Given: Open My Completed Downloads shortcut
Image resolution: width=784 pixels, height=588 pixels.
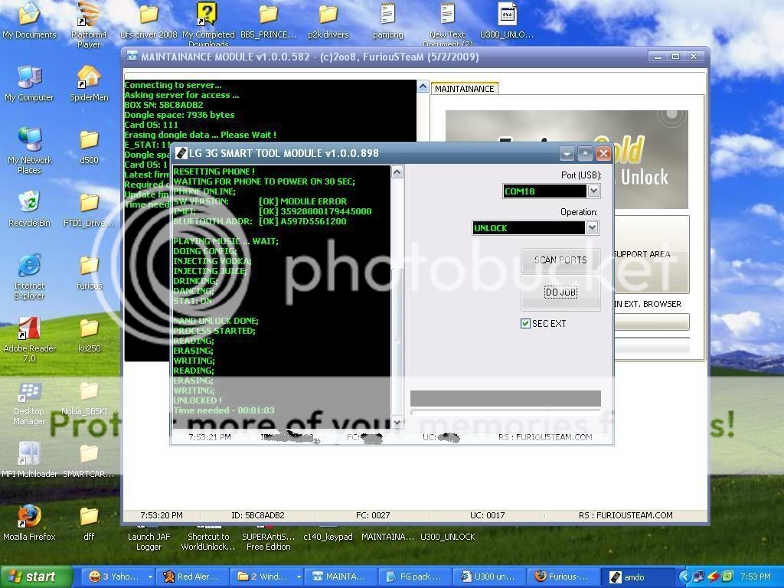Looking at the screenshot, I should coord(208,23).
